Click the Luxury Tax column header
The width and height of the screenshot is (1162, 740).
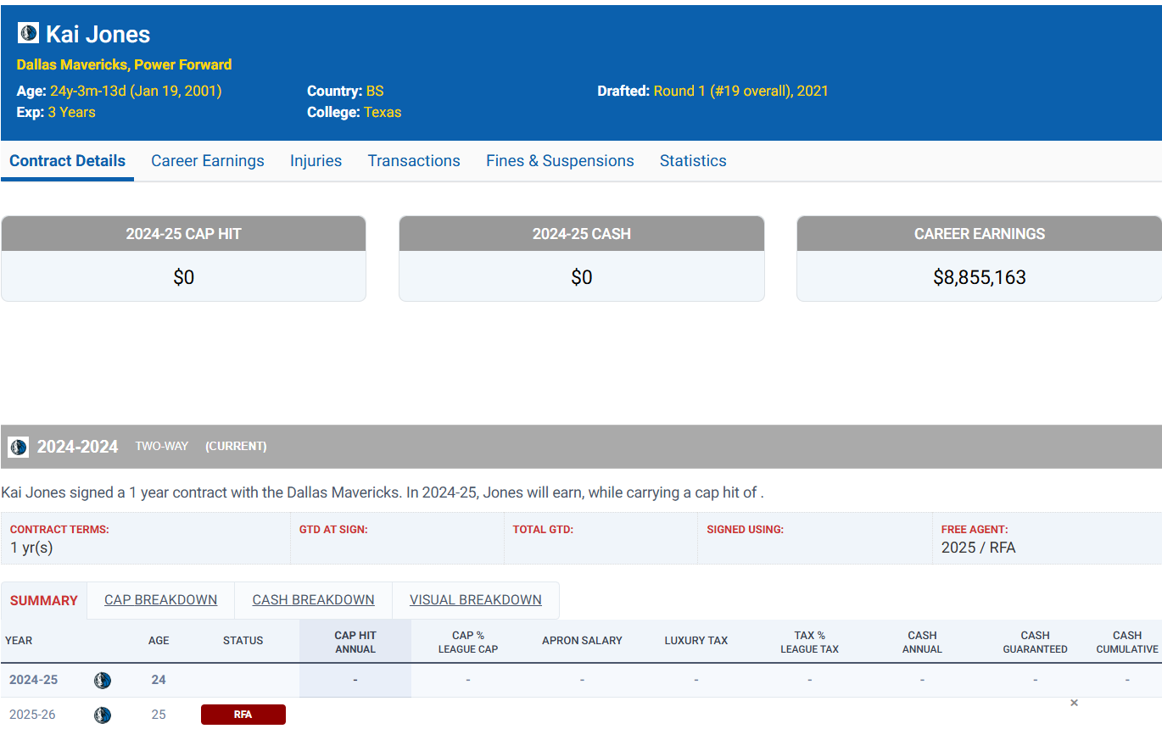click(x=696, y=641)
